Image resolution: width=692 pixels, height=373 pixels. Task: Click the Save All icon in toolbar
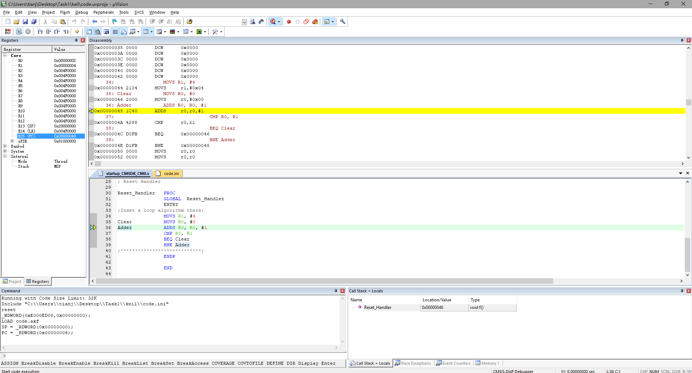34,22
